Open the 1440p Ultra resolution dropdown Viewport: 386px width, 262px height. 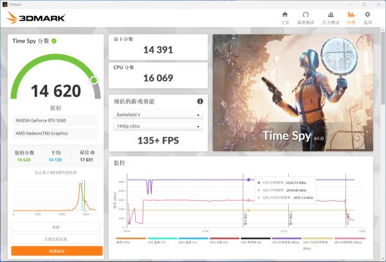pos(158,126)
